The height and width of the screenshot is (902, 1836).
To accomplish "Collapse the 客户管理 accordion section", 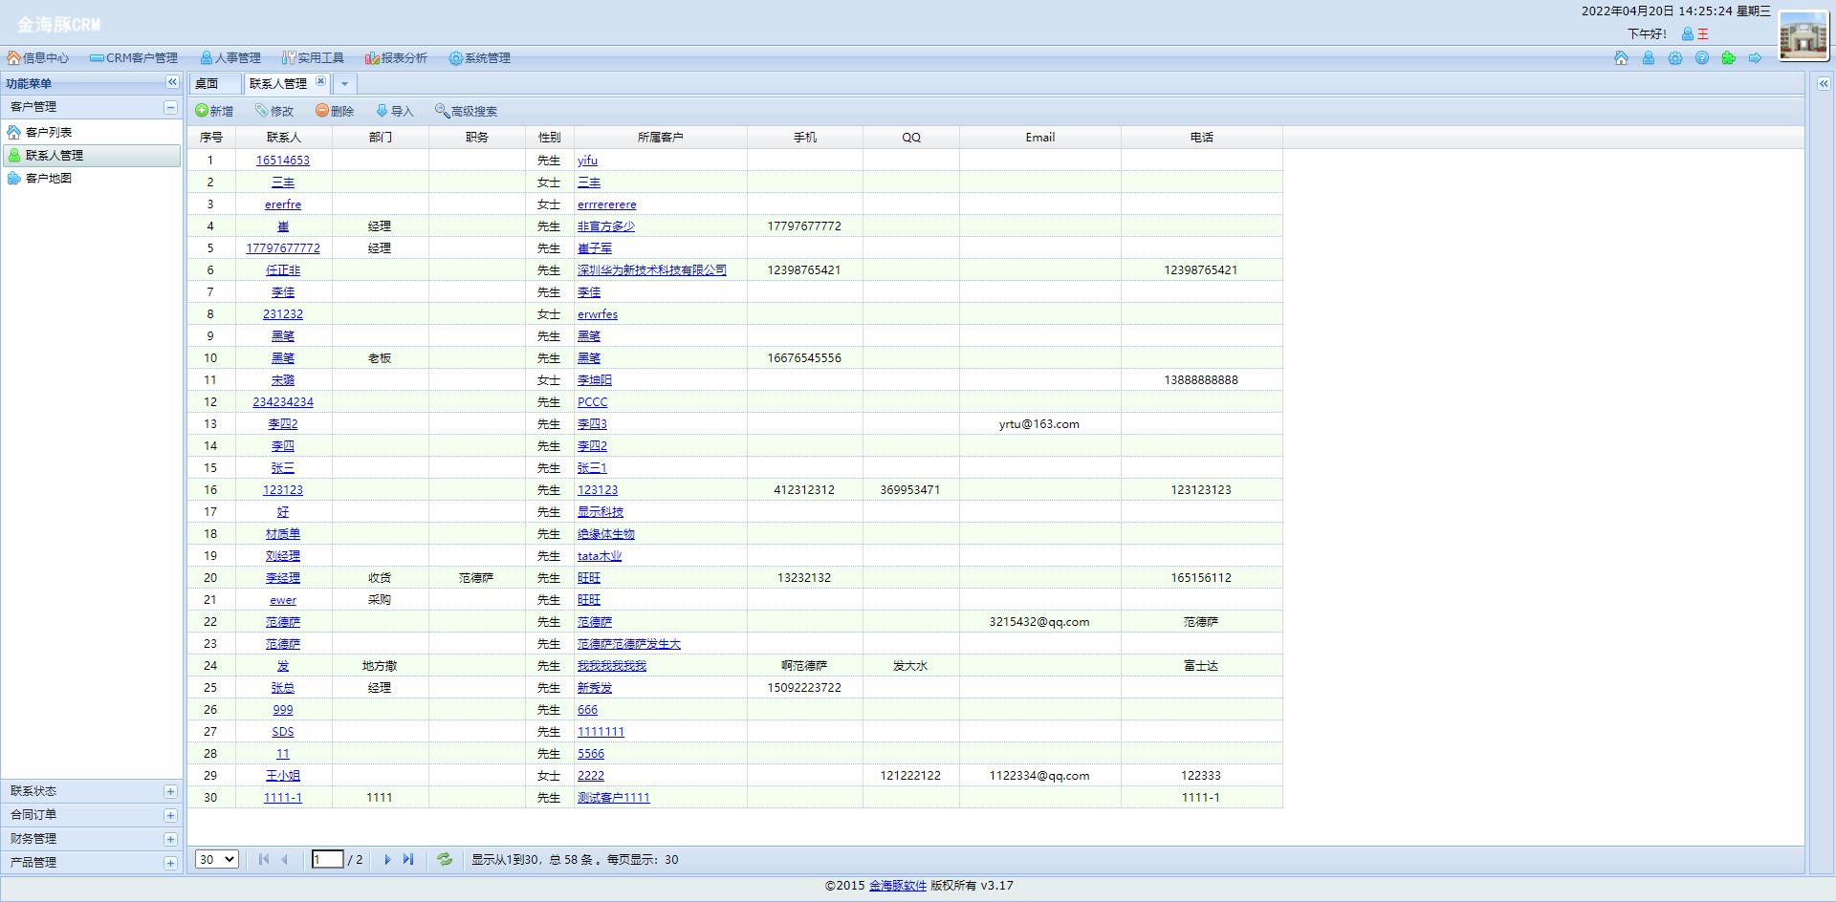I will pos(170,107).
